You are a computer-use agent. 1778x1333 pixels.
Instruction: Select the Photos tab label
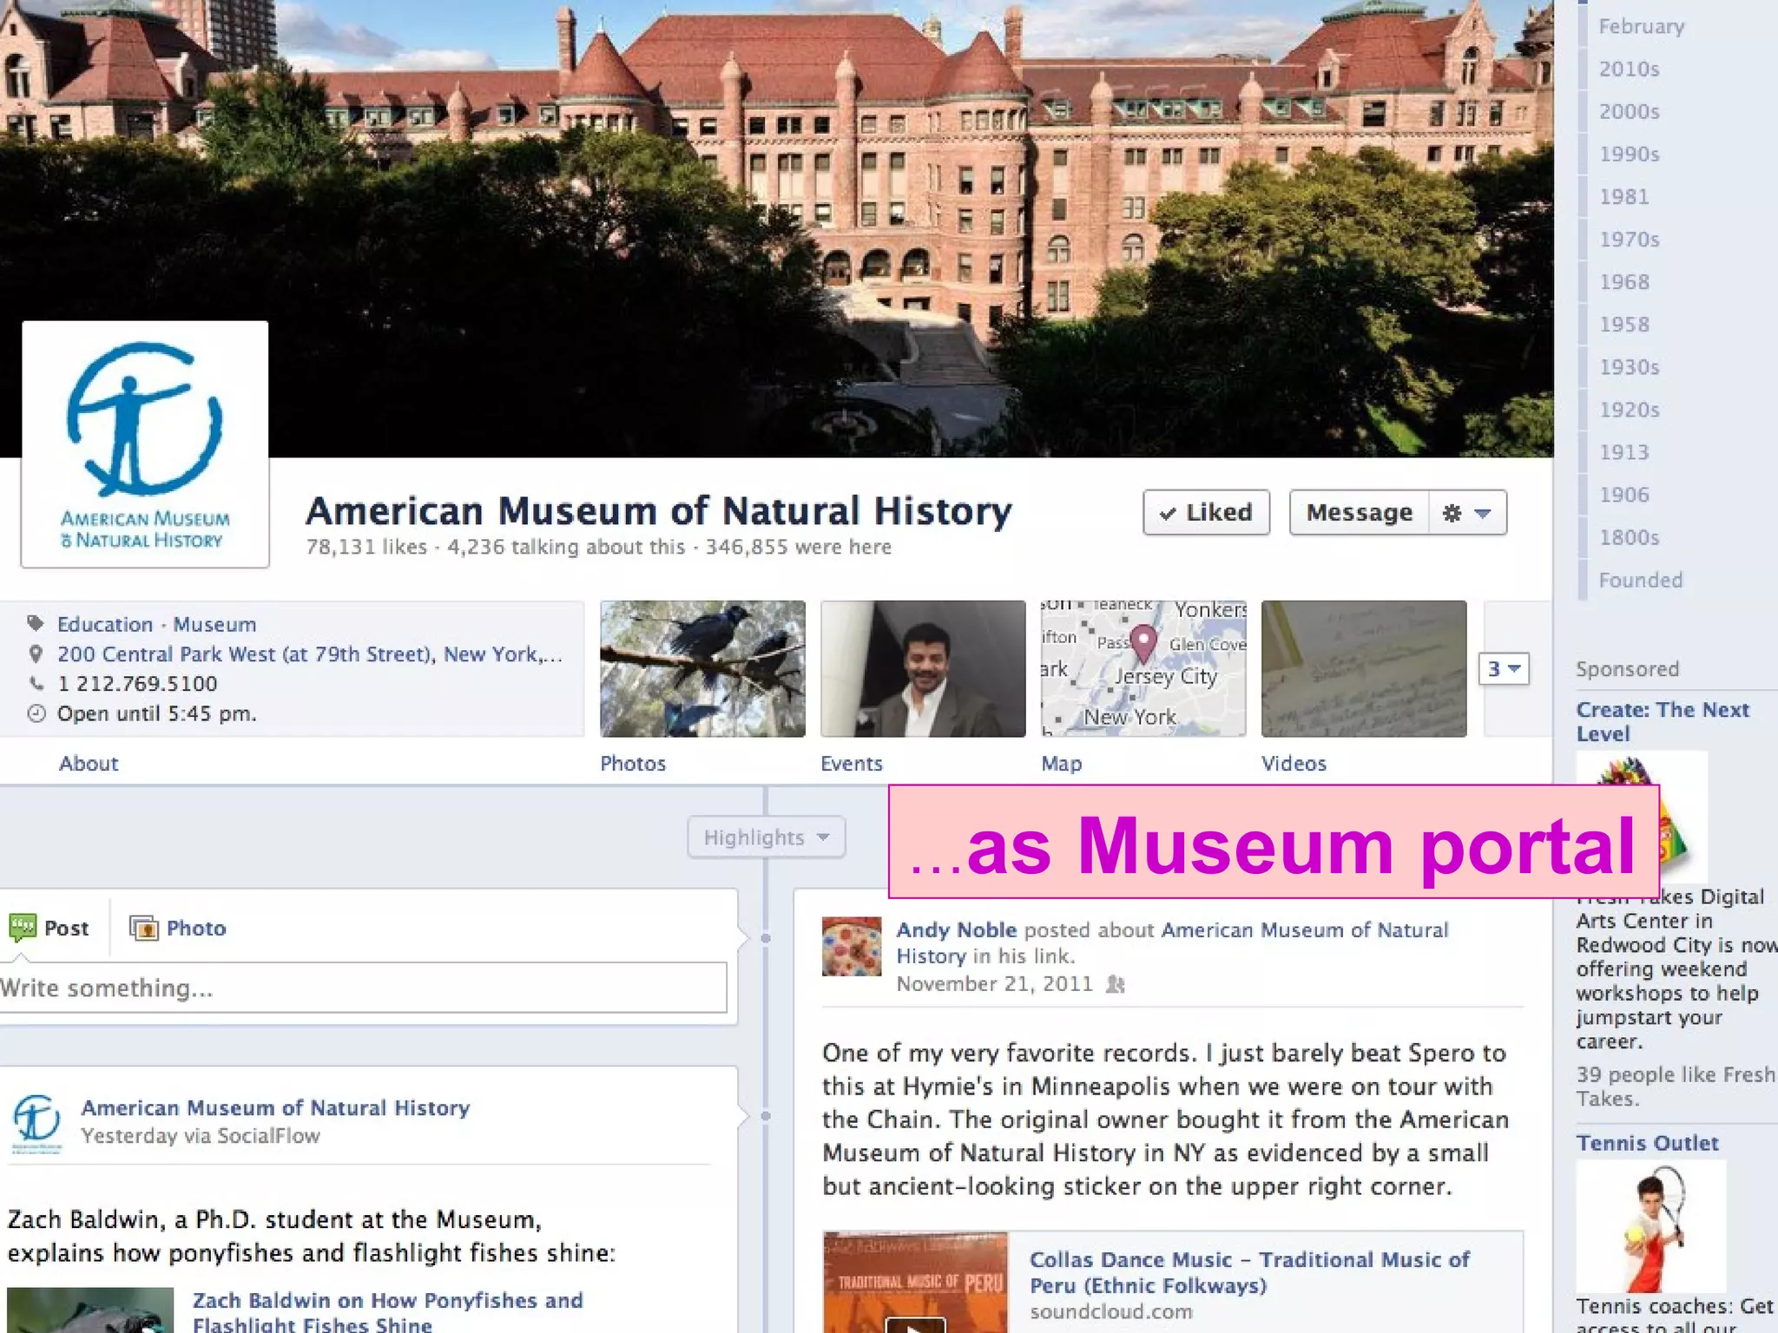click(633, 763)
